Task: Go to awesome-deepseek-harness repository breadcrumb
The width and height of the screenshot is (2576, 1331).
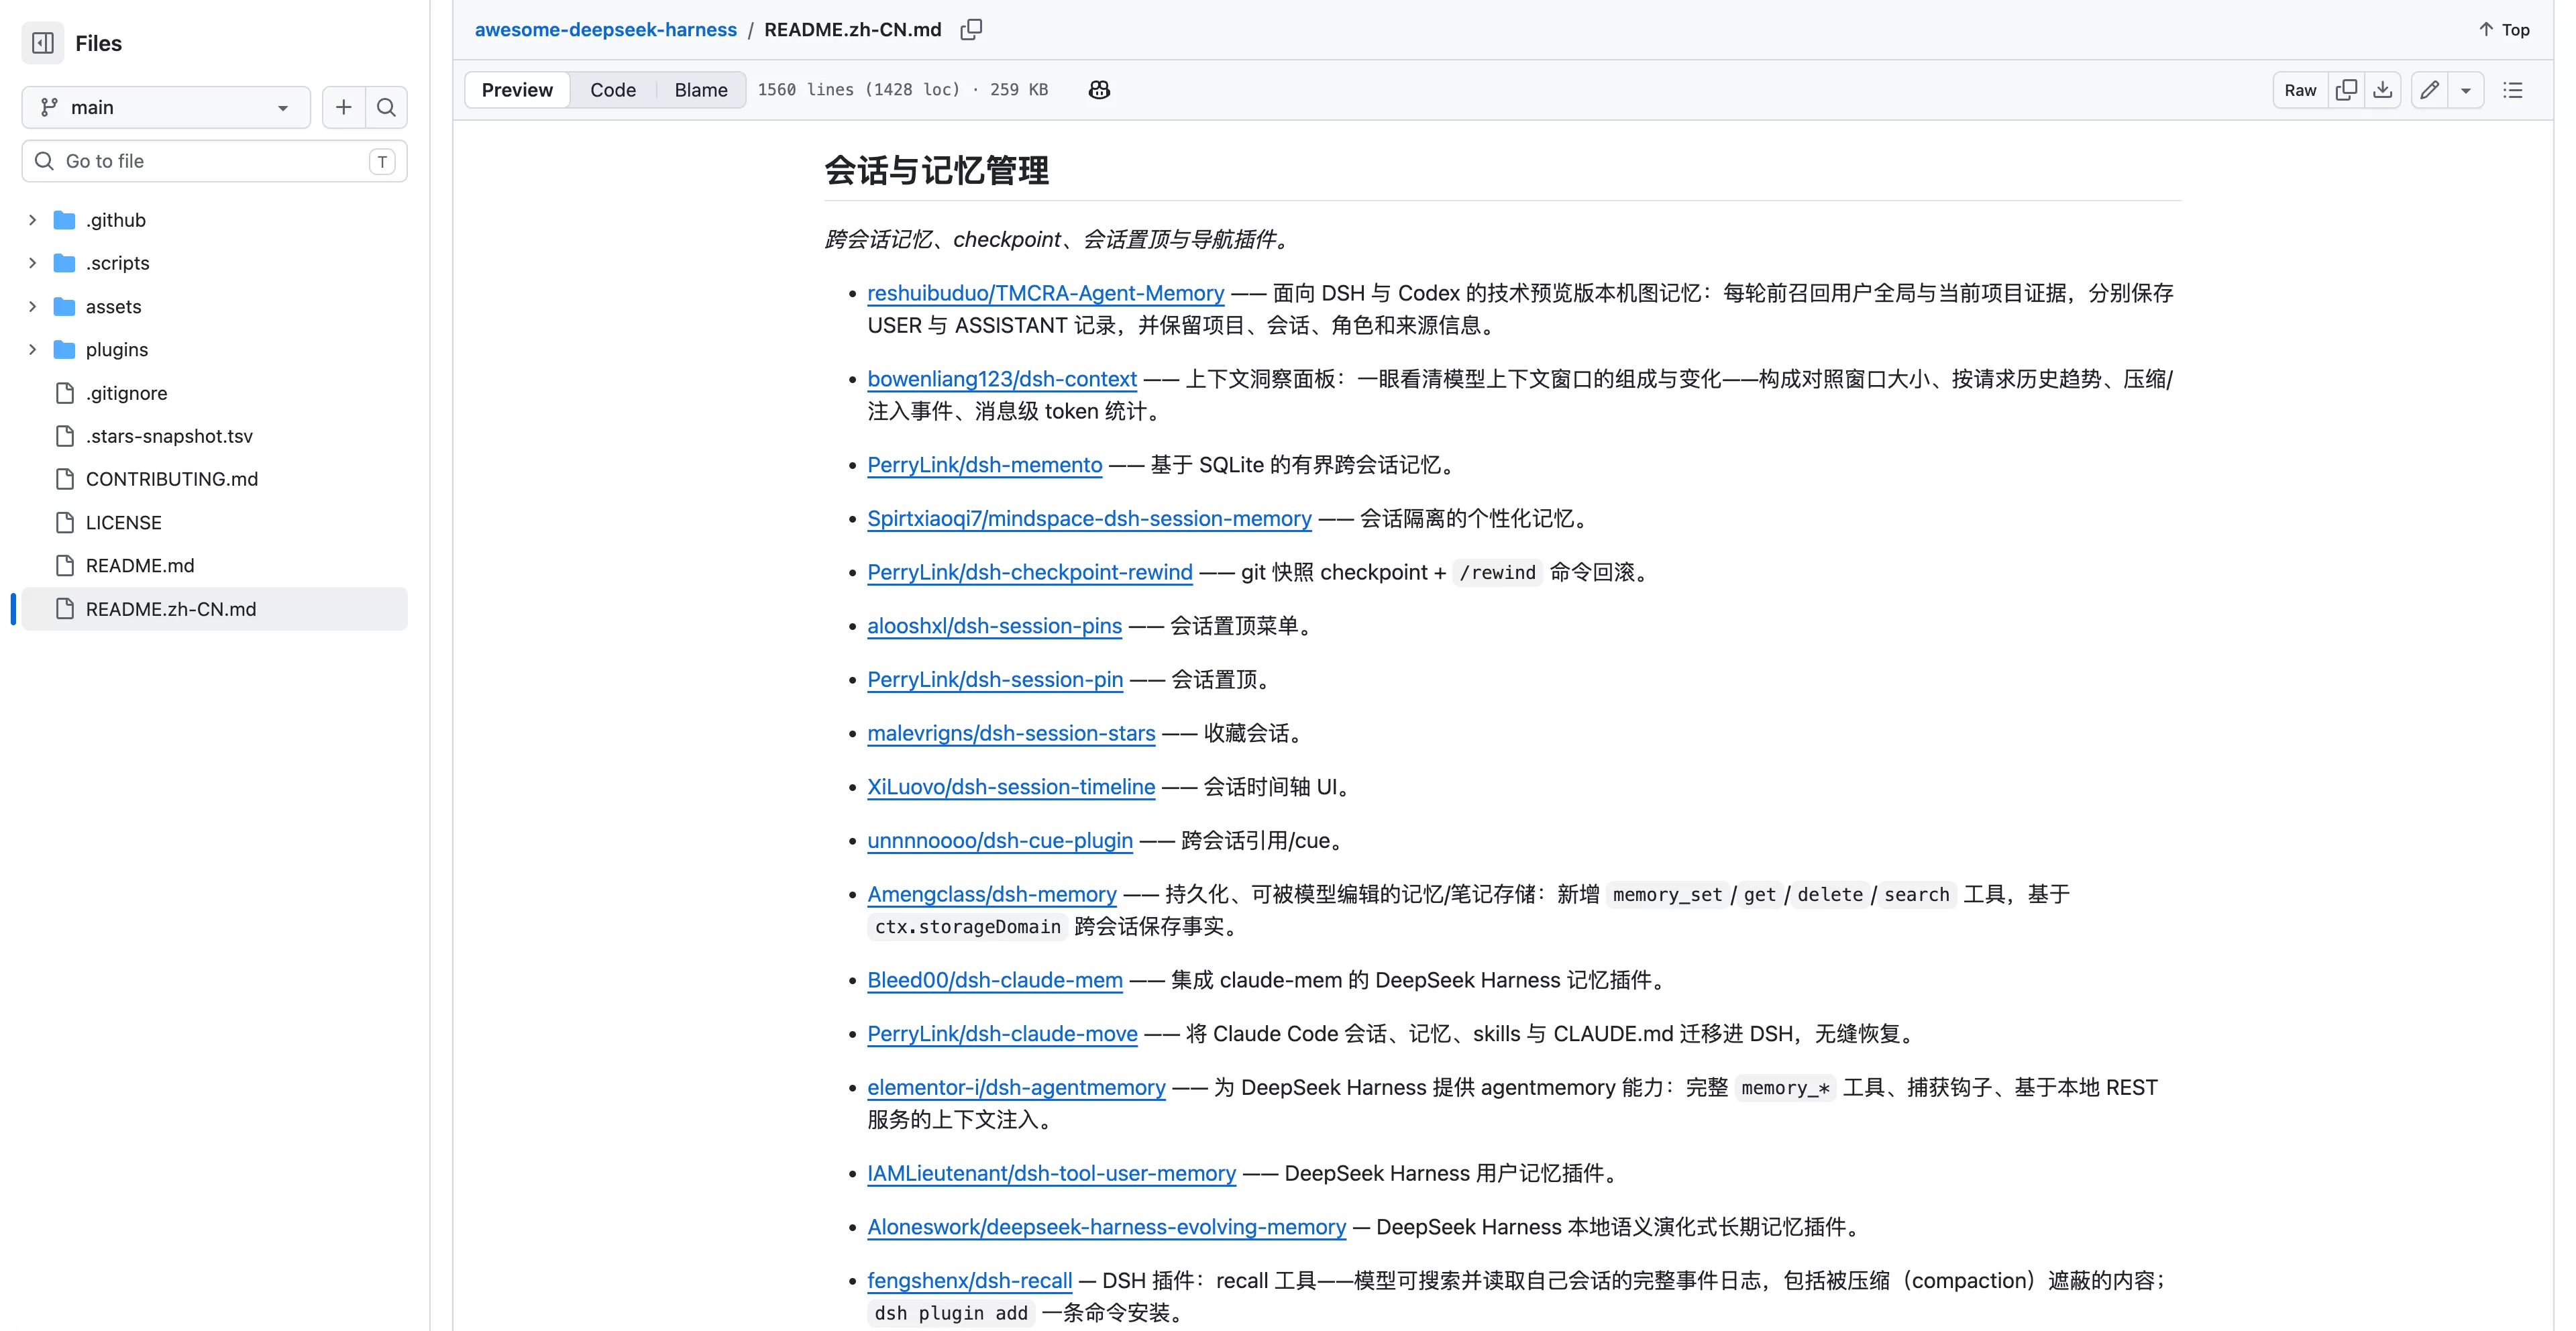Action: click(605, 30)
